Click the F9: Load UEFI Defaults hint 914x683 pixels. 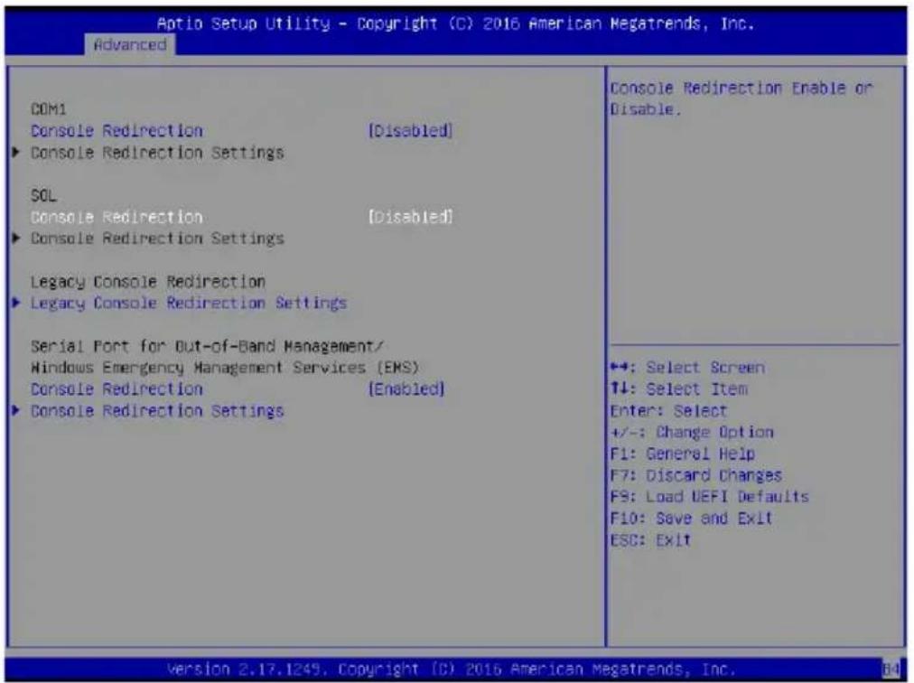click(709, 497)
